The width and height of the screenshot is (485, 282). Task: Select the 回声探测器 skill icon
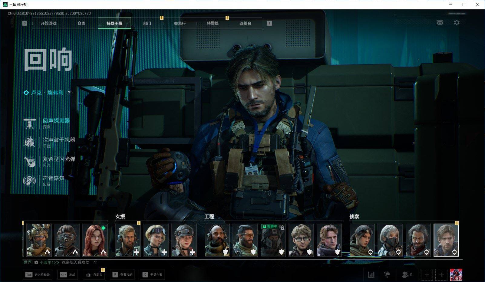click(x=30, y=123)
